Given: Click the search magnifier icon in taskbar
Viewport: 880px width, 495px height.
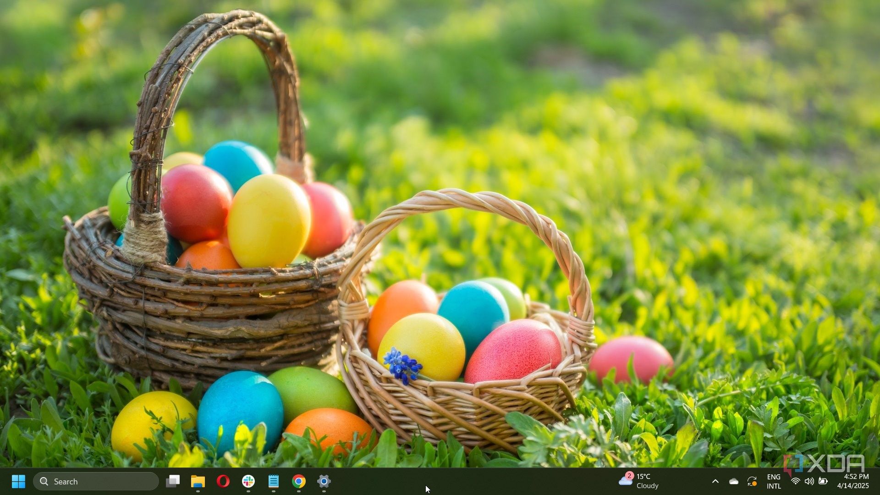Looking at the screenshot, I should click(44, 481).
